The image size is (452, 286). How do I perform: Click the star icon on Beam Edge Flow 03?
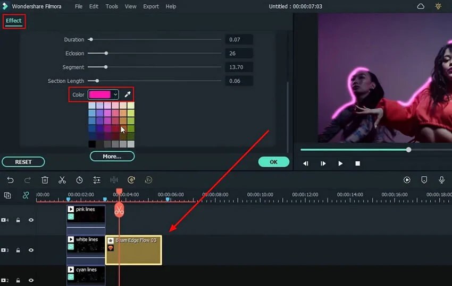point(111,240)
